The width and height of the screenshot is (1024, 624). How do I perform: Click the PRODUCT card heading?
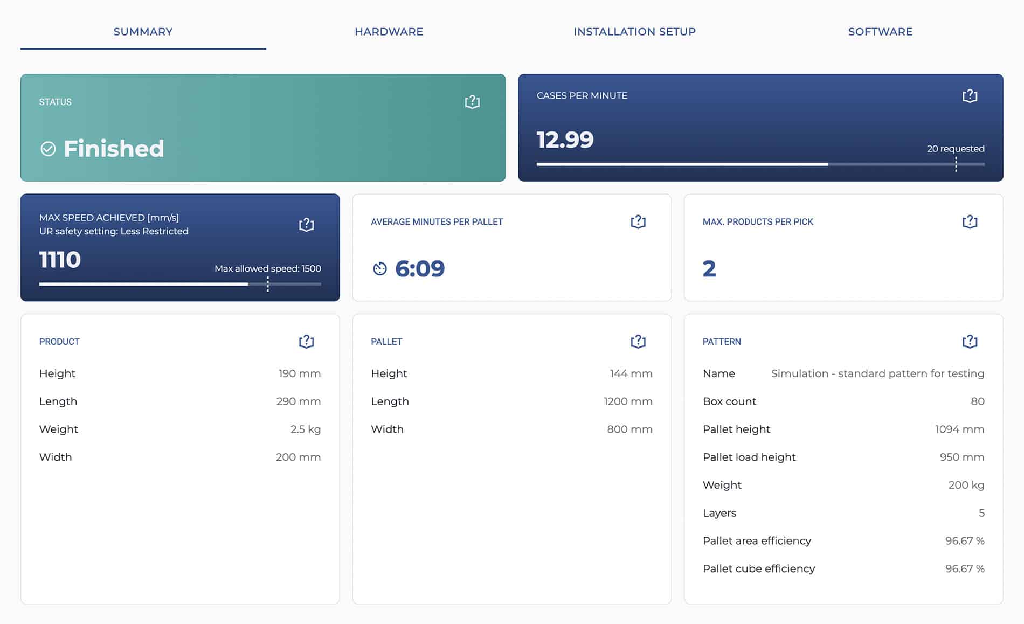pos(59,342)
